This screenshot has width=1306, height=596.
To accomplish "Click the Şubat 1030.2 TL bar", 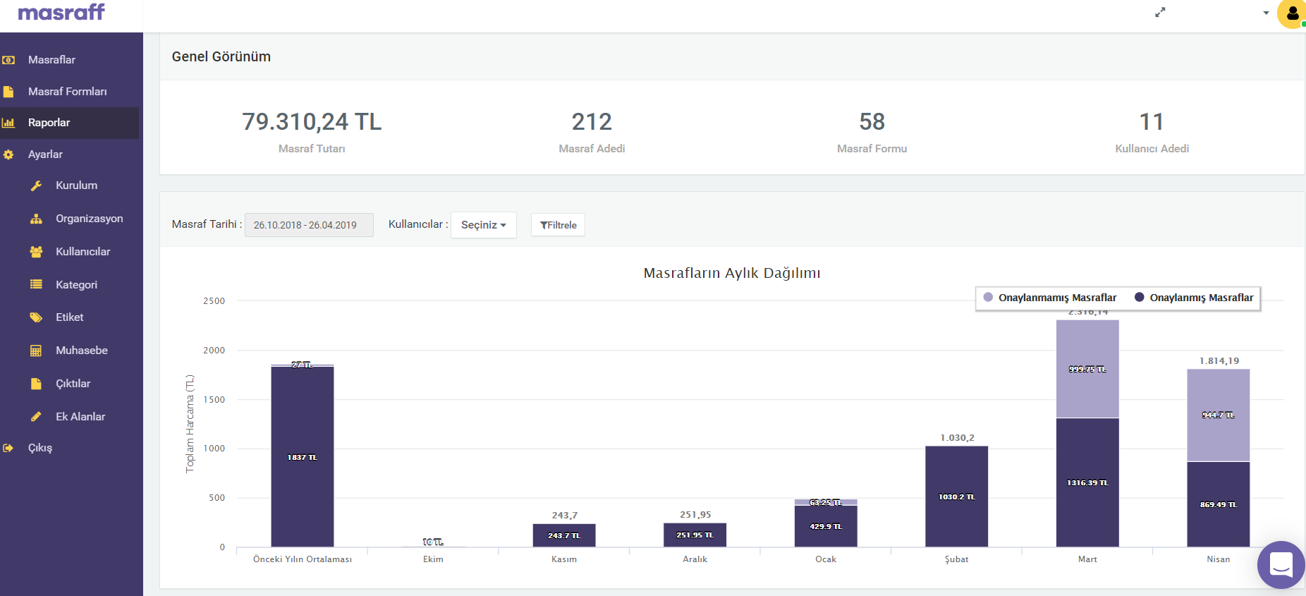I will [957, 497].
